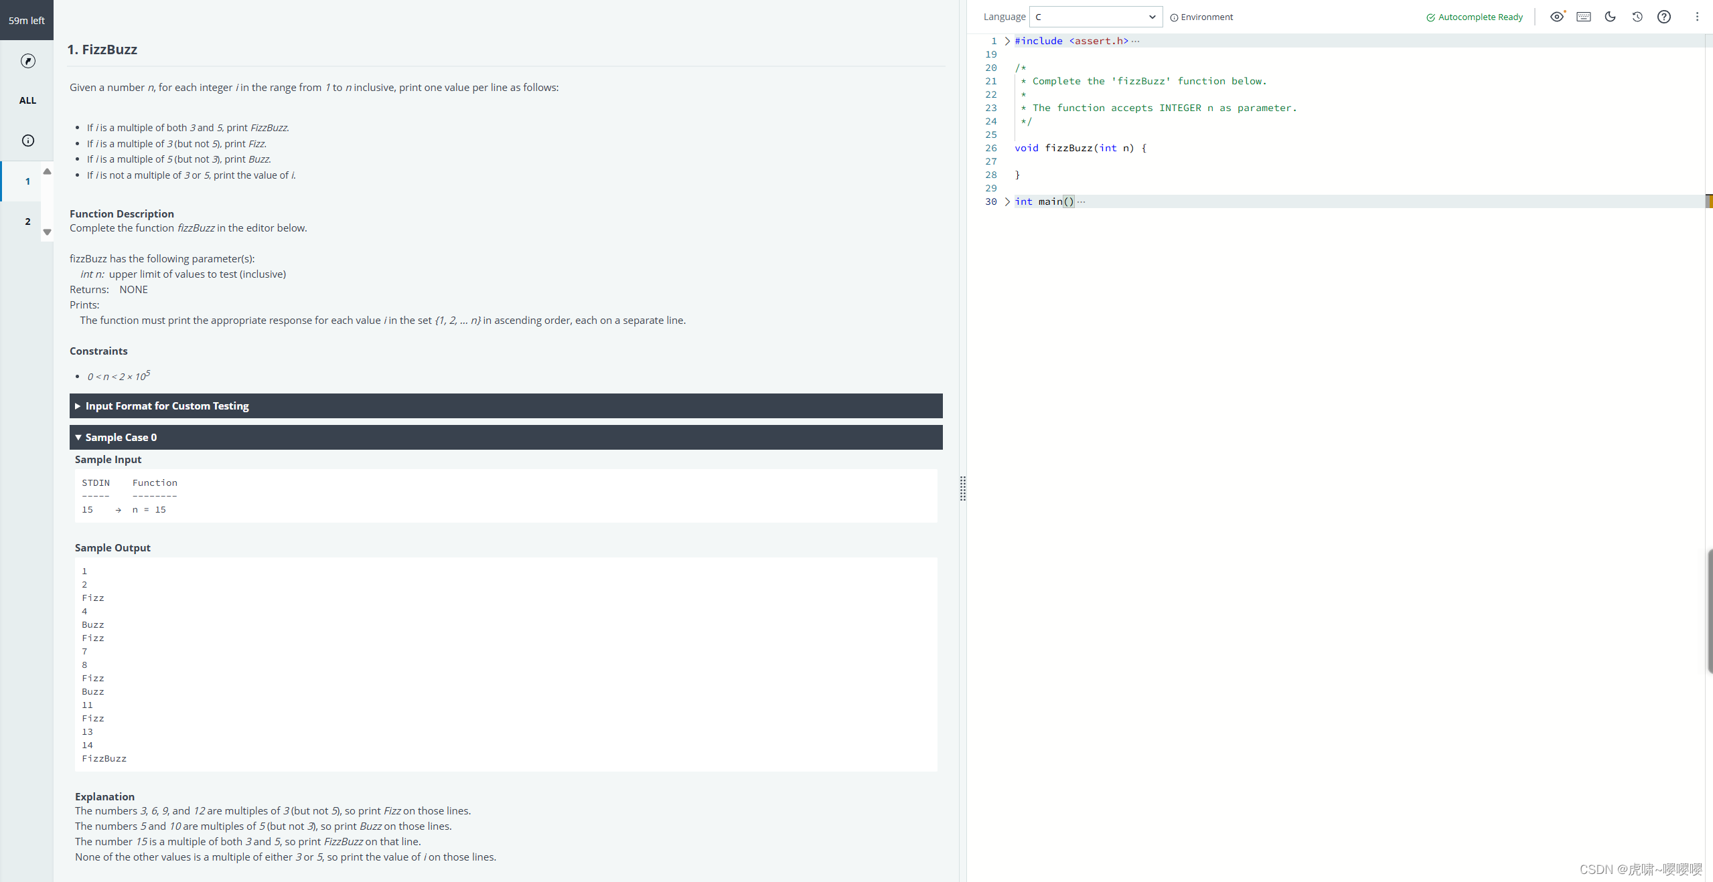
Task: Click the comment 'Complete the 'fizzBuzz' function below.'
Action: coord(1149,81)
